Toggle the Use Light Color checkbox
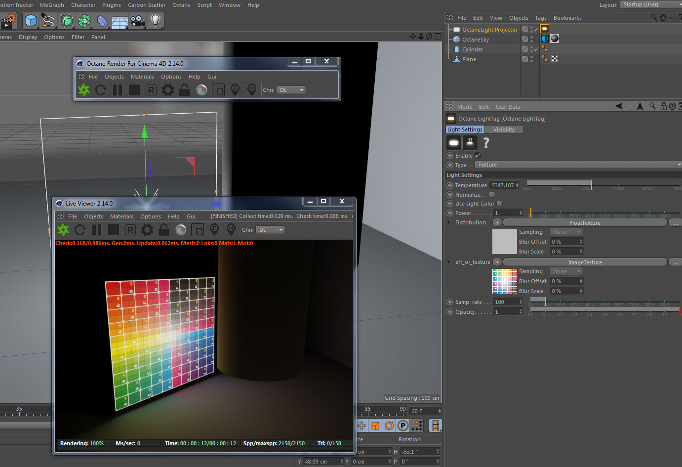Viewport: 682px width, 467px height. [x=499, y=204]
